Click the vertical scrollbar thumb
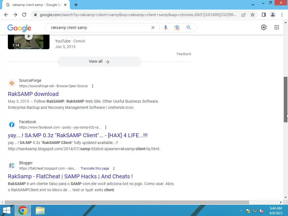Image resolution: width=288 pixels, height=216 pixels. (x=285, y=99)
